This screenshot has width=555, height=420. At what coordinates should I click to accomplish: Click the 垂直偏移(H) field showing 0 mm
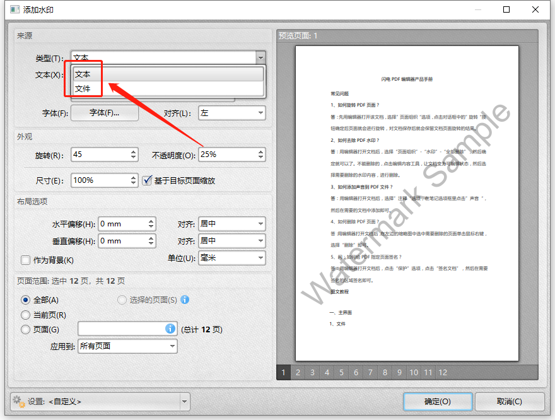click(x=123, y=241)
